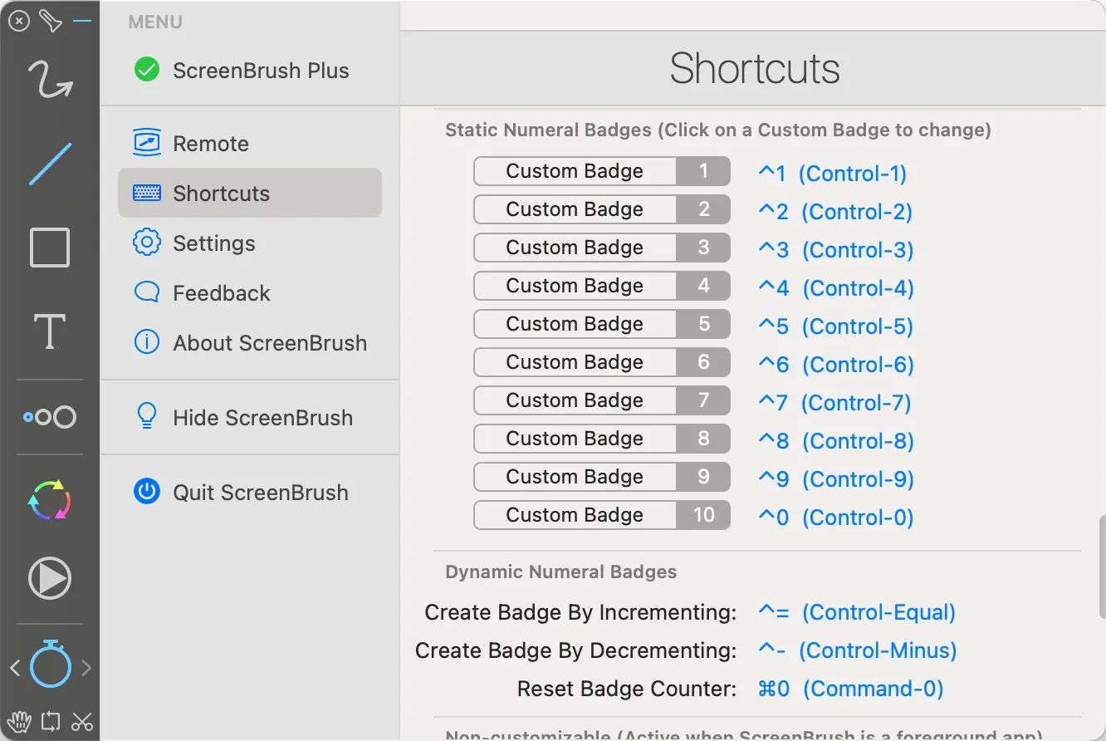Select Shortcuts in the menu

(x=249, y=194)
